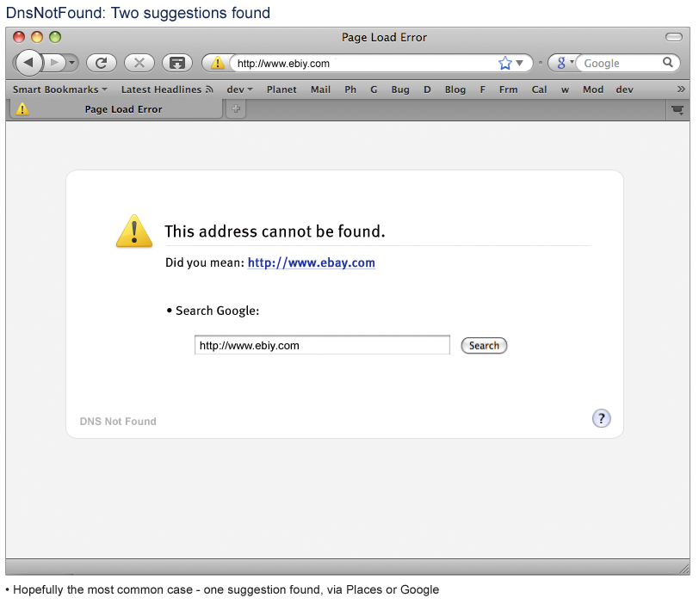699x604 pixels.
Task: Open the back/forward history dropdown arrow
Action: point(71,63)
